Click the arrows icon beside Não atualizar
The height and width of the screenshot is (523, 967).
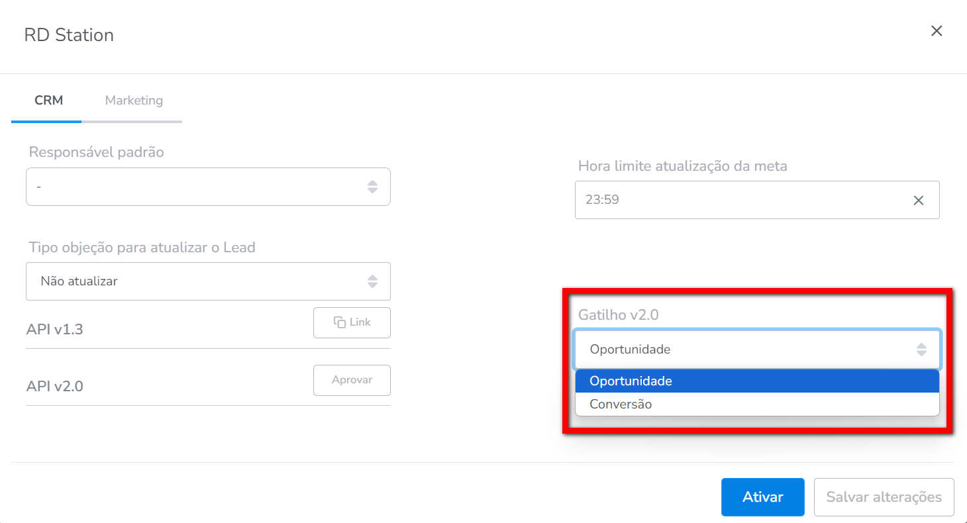[x=372, y=281]
